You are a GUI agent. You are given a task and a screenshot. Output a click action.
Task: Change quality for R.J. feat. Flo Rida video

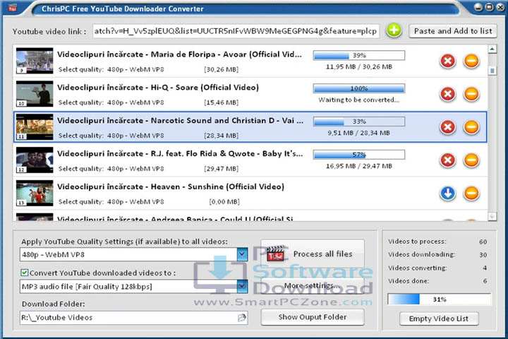coord(135,169)
